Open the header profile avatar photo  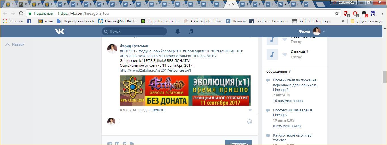tap(316, 31)
